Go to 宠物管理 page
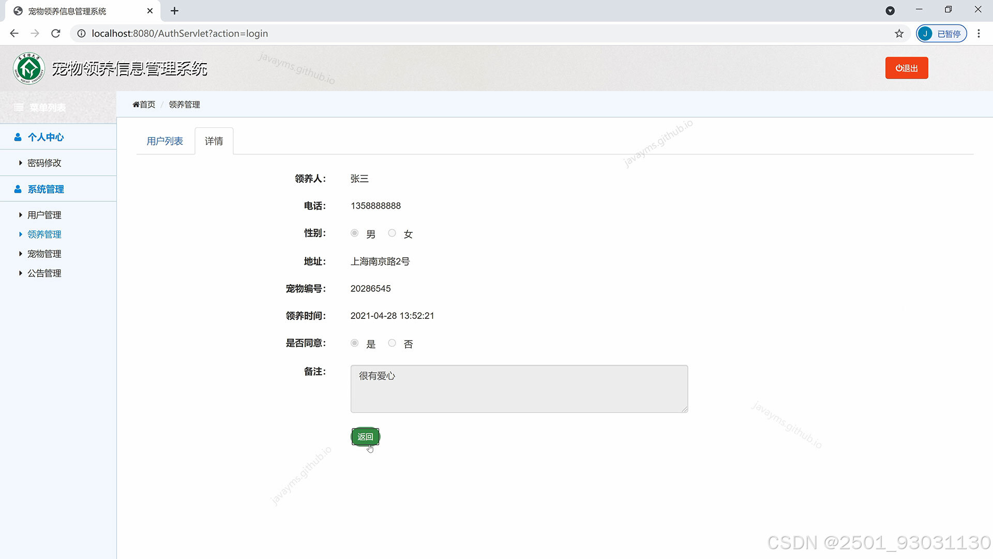The image size is (993, 559). coord(44,254)
